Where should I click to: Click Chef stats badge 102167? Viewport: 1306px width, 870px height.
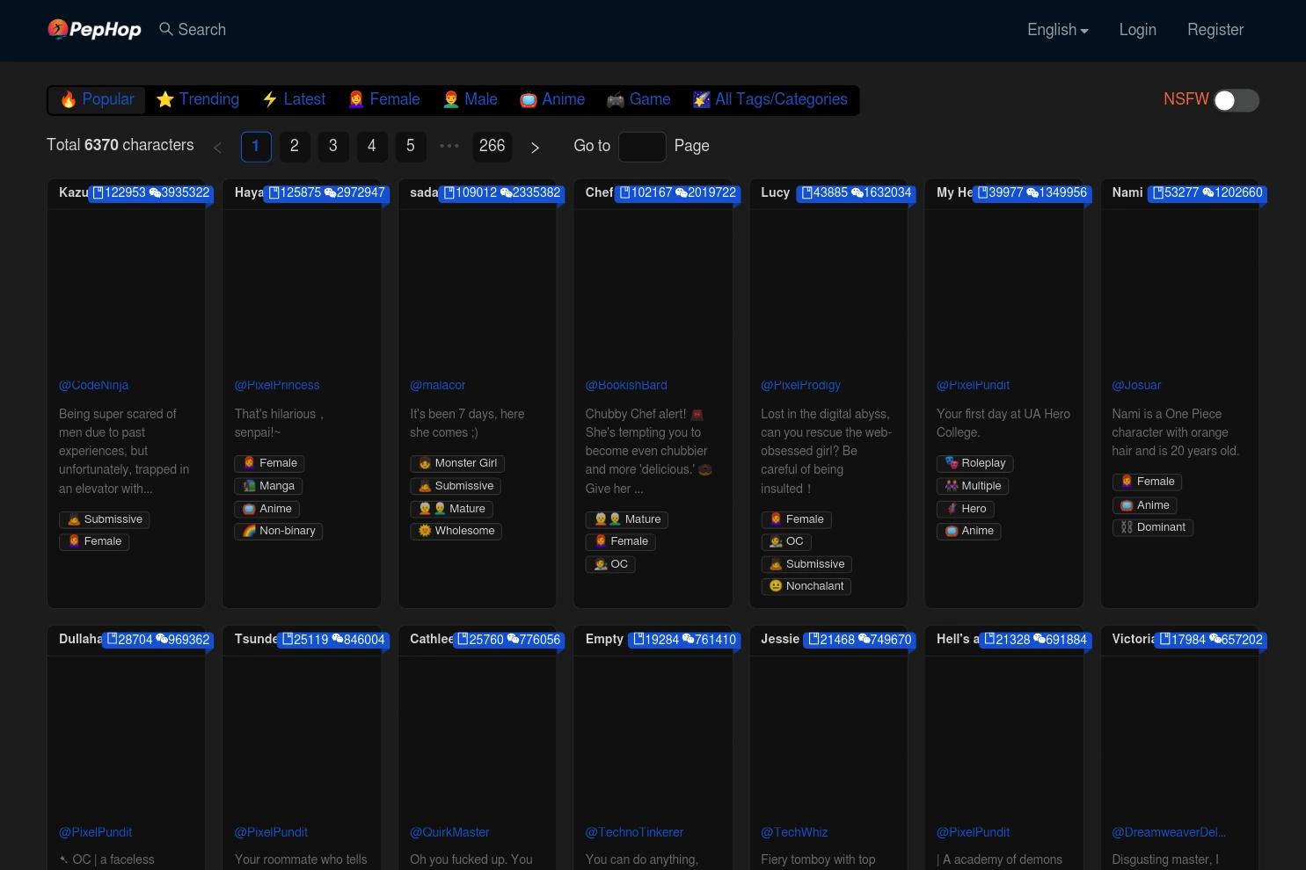click(x=678, y=192)
